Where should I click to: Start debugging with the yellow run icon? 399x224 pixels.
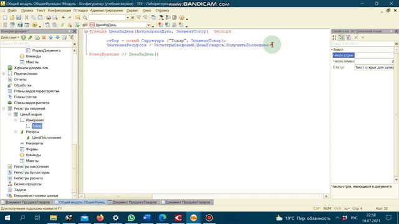click(x=35, y=25)
